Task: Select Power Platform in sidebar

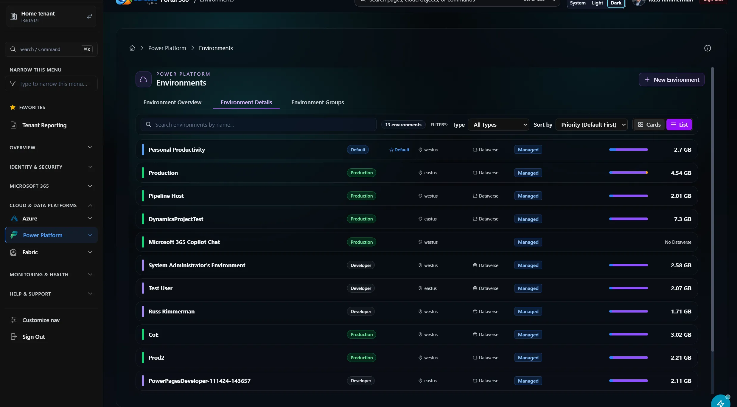Action: [51, 235]
